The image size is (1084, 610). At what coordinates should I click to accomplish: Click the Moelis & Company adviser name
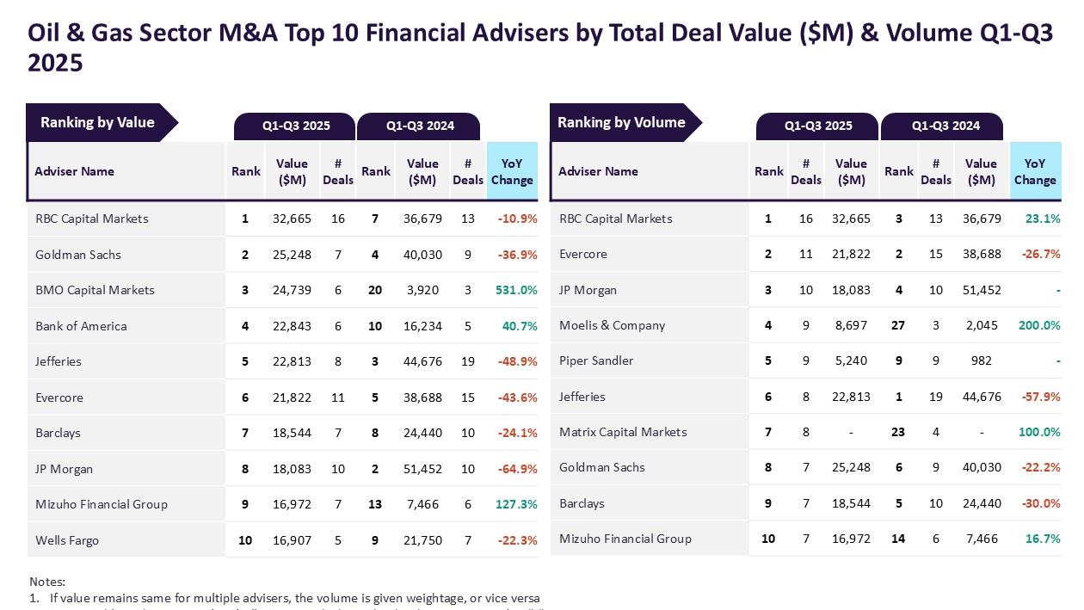click(x=612, y=325)
